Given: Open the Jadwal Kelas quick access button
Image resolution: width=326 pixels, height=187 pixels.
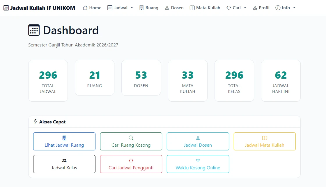Looking at the screenshot, I should coord(64,164).
